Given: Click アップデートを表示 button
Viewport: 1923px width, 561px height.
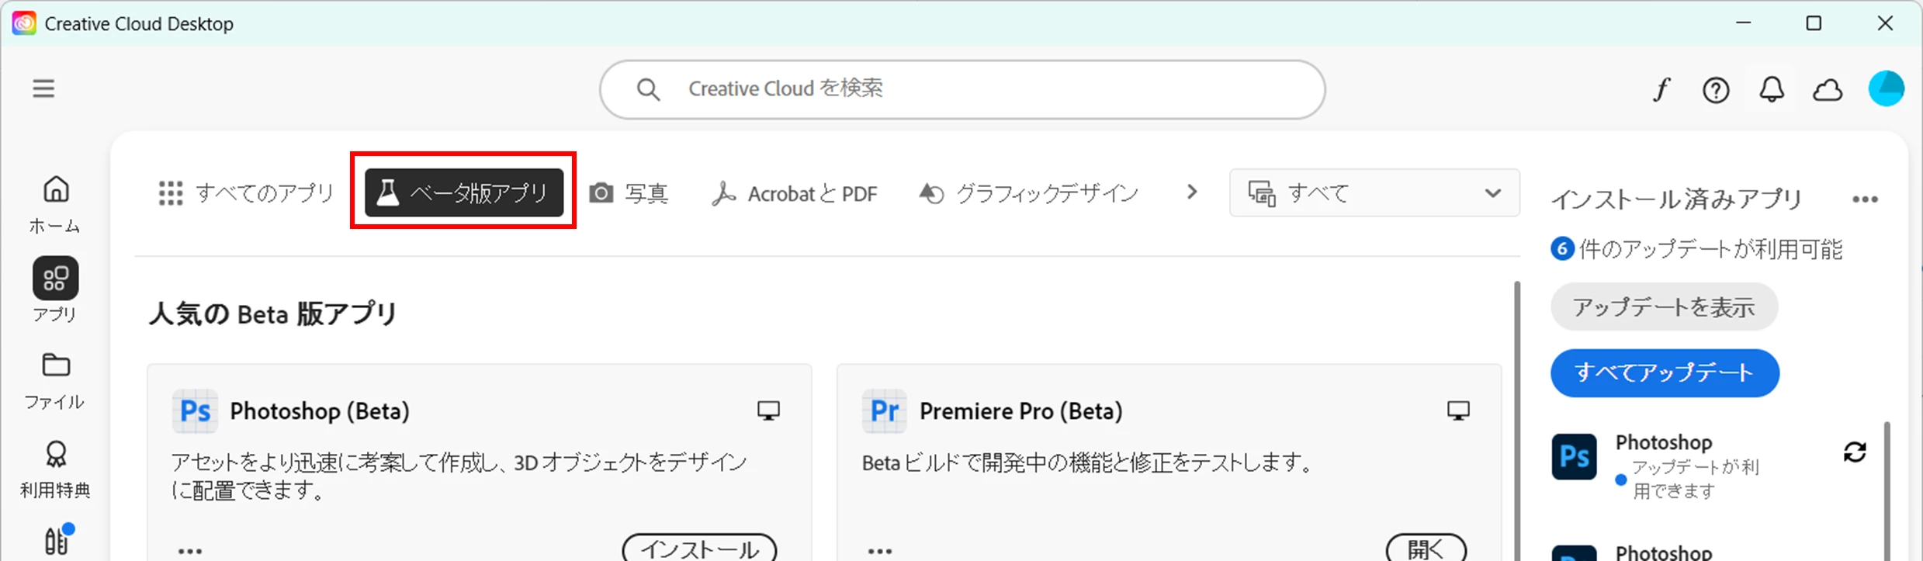Looking at the screenshot, I should [1664, 307].
